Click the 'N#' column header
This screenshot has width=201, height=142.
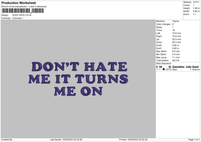(x=160, y=67)
